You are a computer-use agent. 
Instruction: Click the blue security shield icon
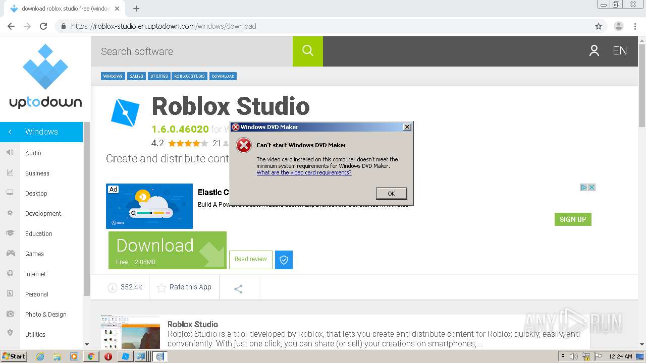click(284, 260)
